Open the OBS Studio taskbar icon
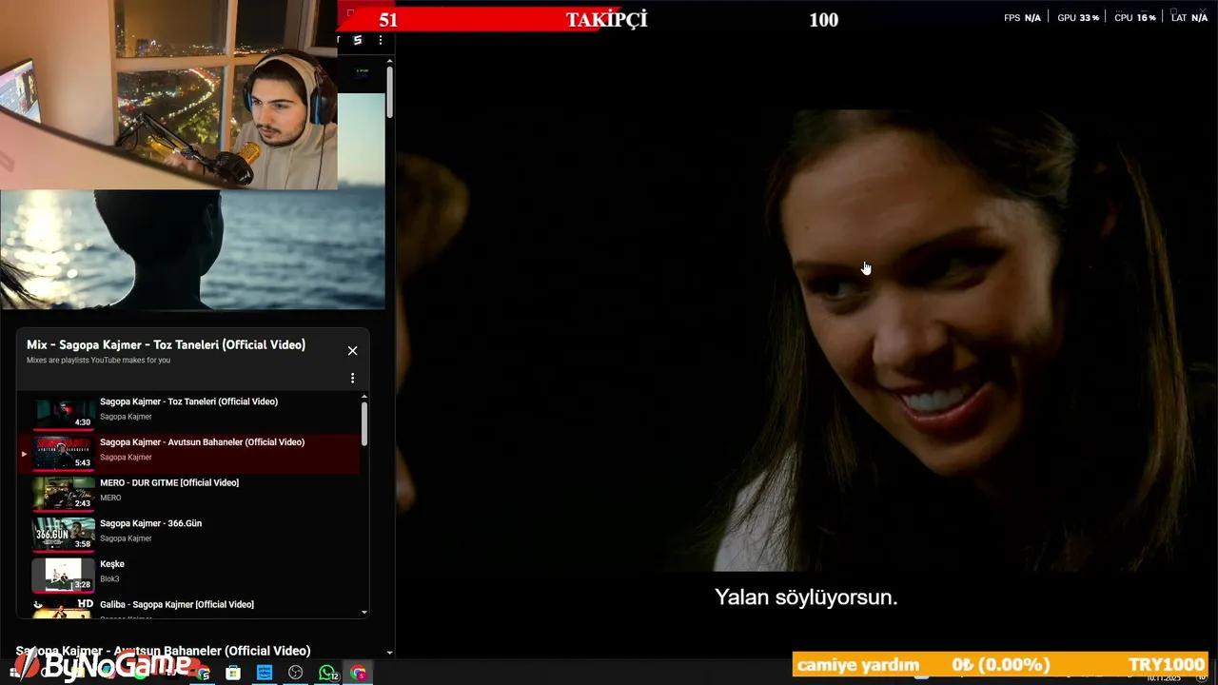Screen dimensions: 1218x685 click(x=296, y=674)
